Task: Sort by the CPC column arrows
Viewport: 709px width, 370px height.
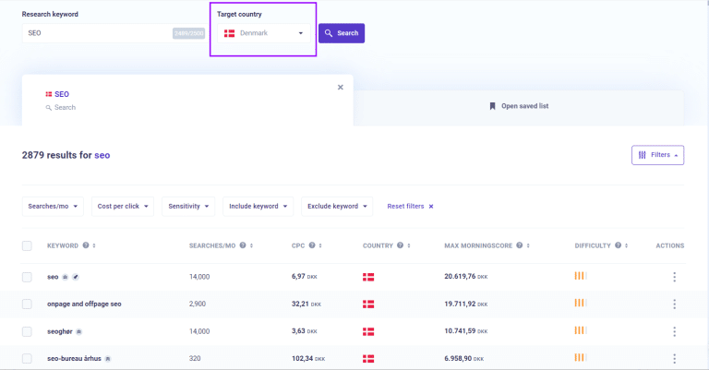Action: point(320,245)
